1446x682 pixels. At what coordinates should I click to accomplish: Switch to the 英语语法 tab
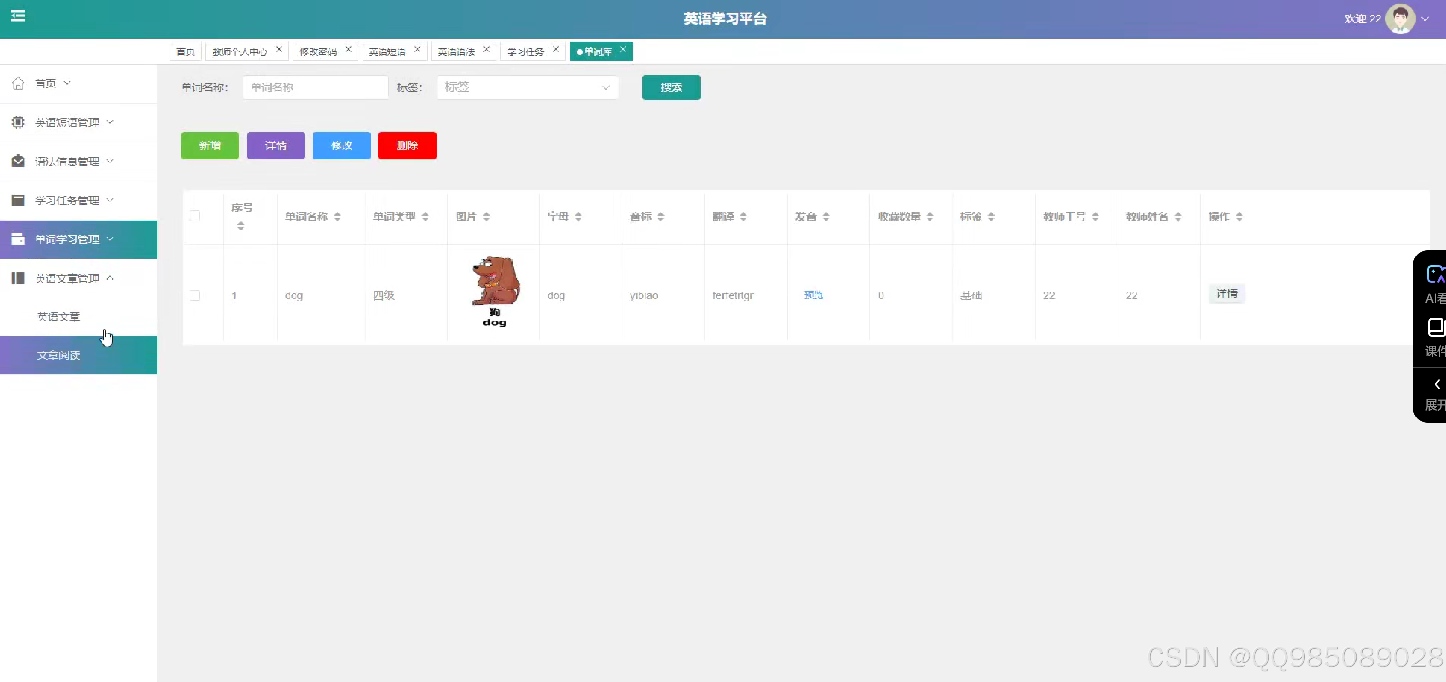pyautogui.click(x=456, y=51)
